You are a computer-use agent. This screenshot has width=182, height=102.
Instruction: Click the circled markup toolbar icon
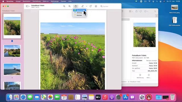pyautogui.click(x=96, y=6)
